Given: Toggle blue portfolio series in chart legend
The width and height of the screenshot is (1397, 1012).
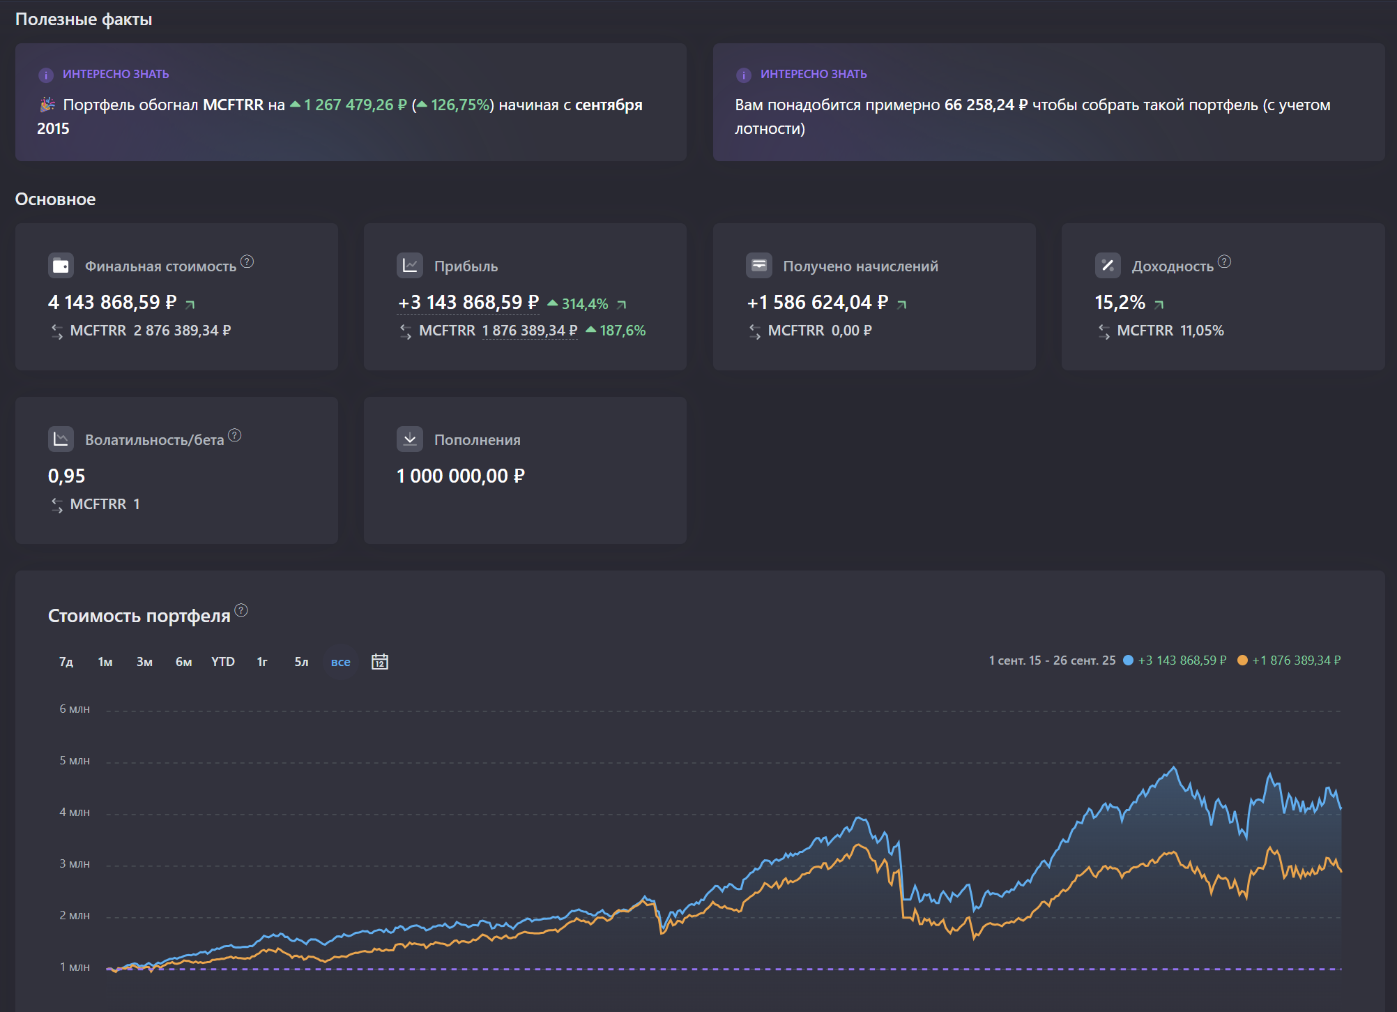Looking at the screenshot, I should coord(1128,660).
